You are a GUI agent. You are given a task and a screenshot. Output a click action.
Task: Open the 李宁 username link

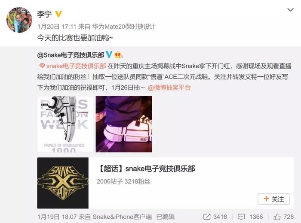click(44, 14)
